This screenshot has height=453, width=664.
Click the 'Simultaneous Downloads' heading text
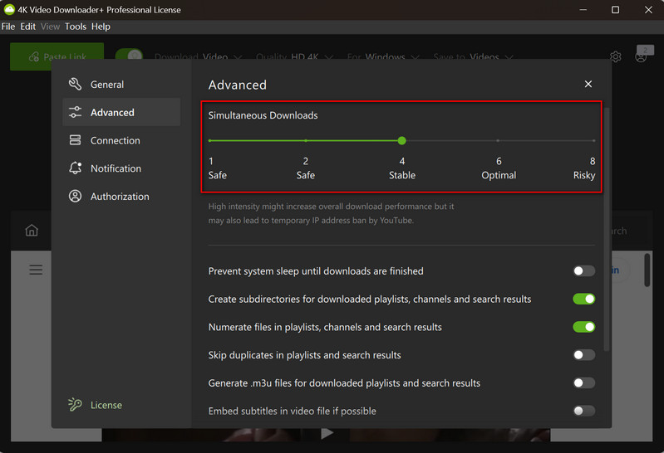click(x=263, y=115)
